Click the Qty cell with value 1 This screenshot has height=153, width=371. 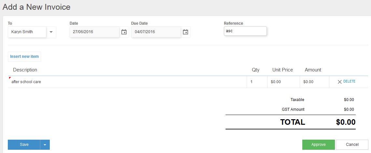point(257,82)
